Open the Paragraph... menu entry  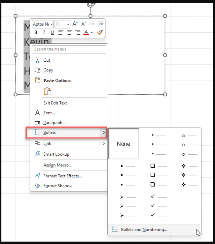click(69, 123)
